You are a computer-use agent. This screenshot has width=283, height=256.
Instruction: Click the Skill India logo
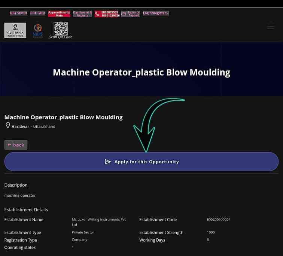pos(15,30)
